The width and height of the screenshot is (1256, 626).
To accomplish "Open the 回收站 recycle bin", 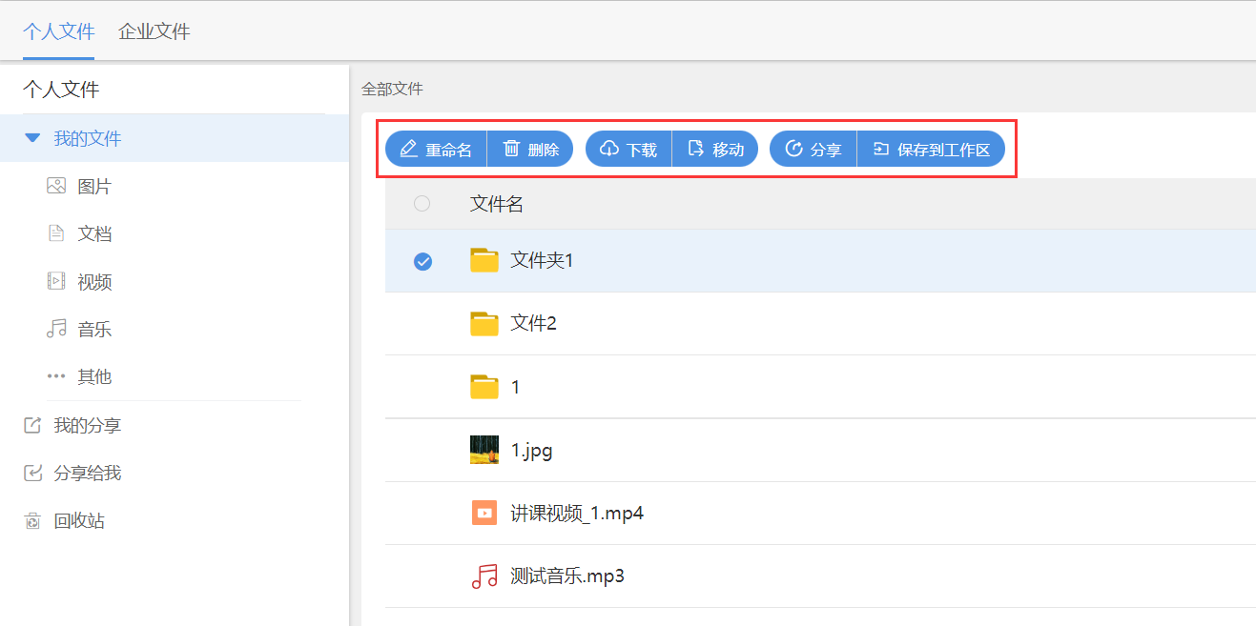I will pos(78,521).
